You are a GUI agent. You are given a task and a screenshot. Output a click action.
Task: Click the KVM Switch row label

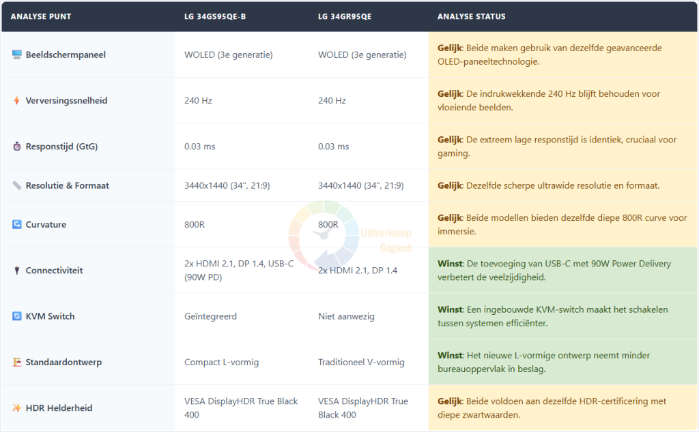50,316
